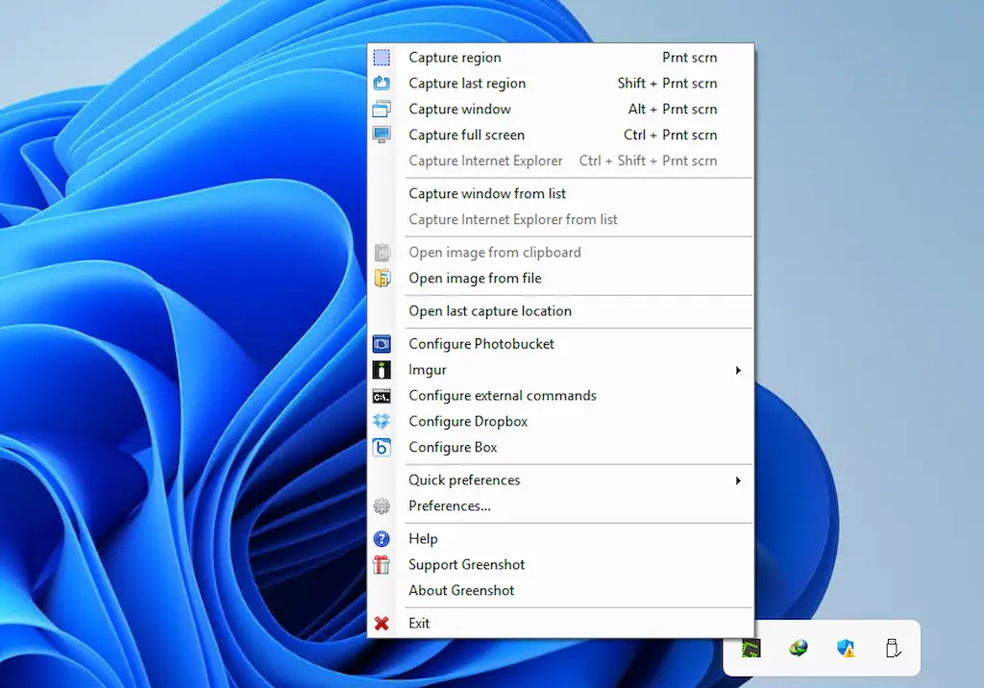Click the "Alt + Prnt scrn" shortcut text

[672, 109]
